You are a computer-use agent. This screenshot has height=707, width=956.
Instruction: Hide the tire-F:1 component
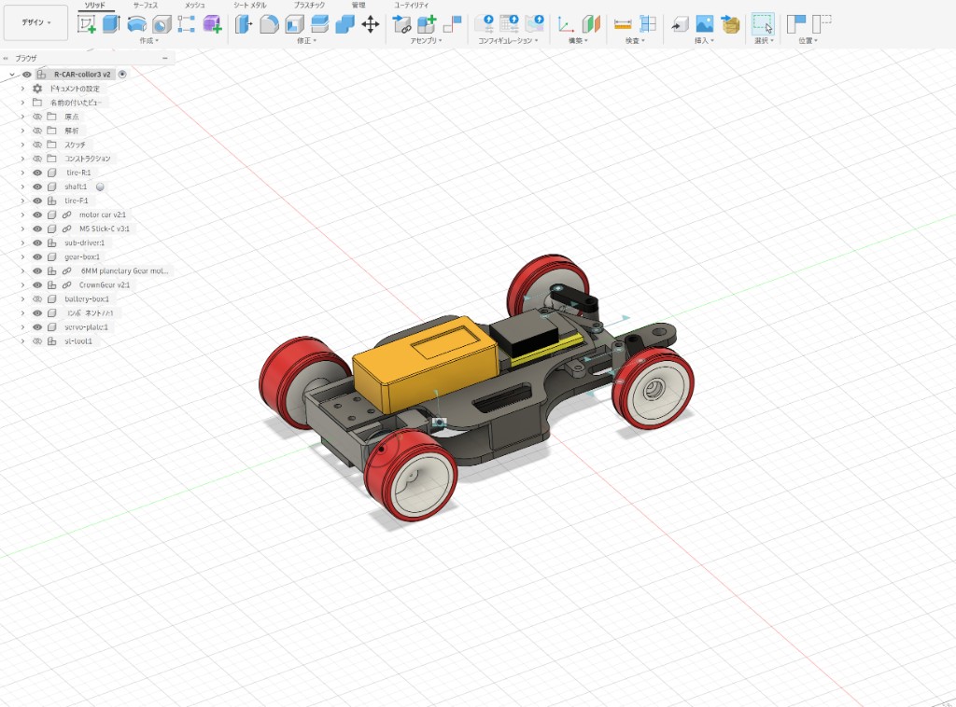pos(37,201)
